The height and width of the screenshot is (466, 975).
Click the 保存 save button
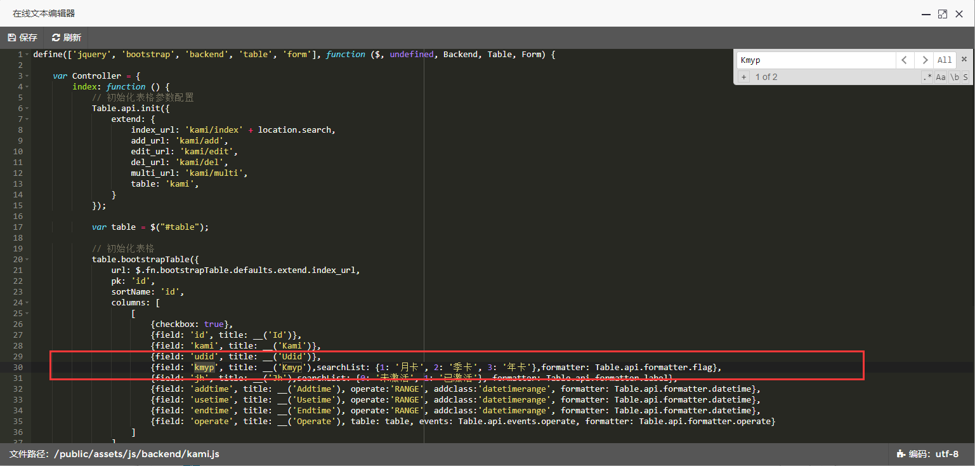tap(22, 37)
